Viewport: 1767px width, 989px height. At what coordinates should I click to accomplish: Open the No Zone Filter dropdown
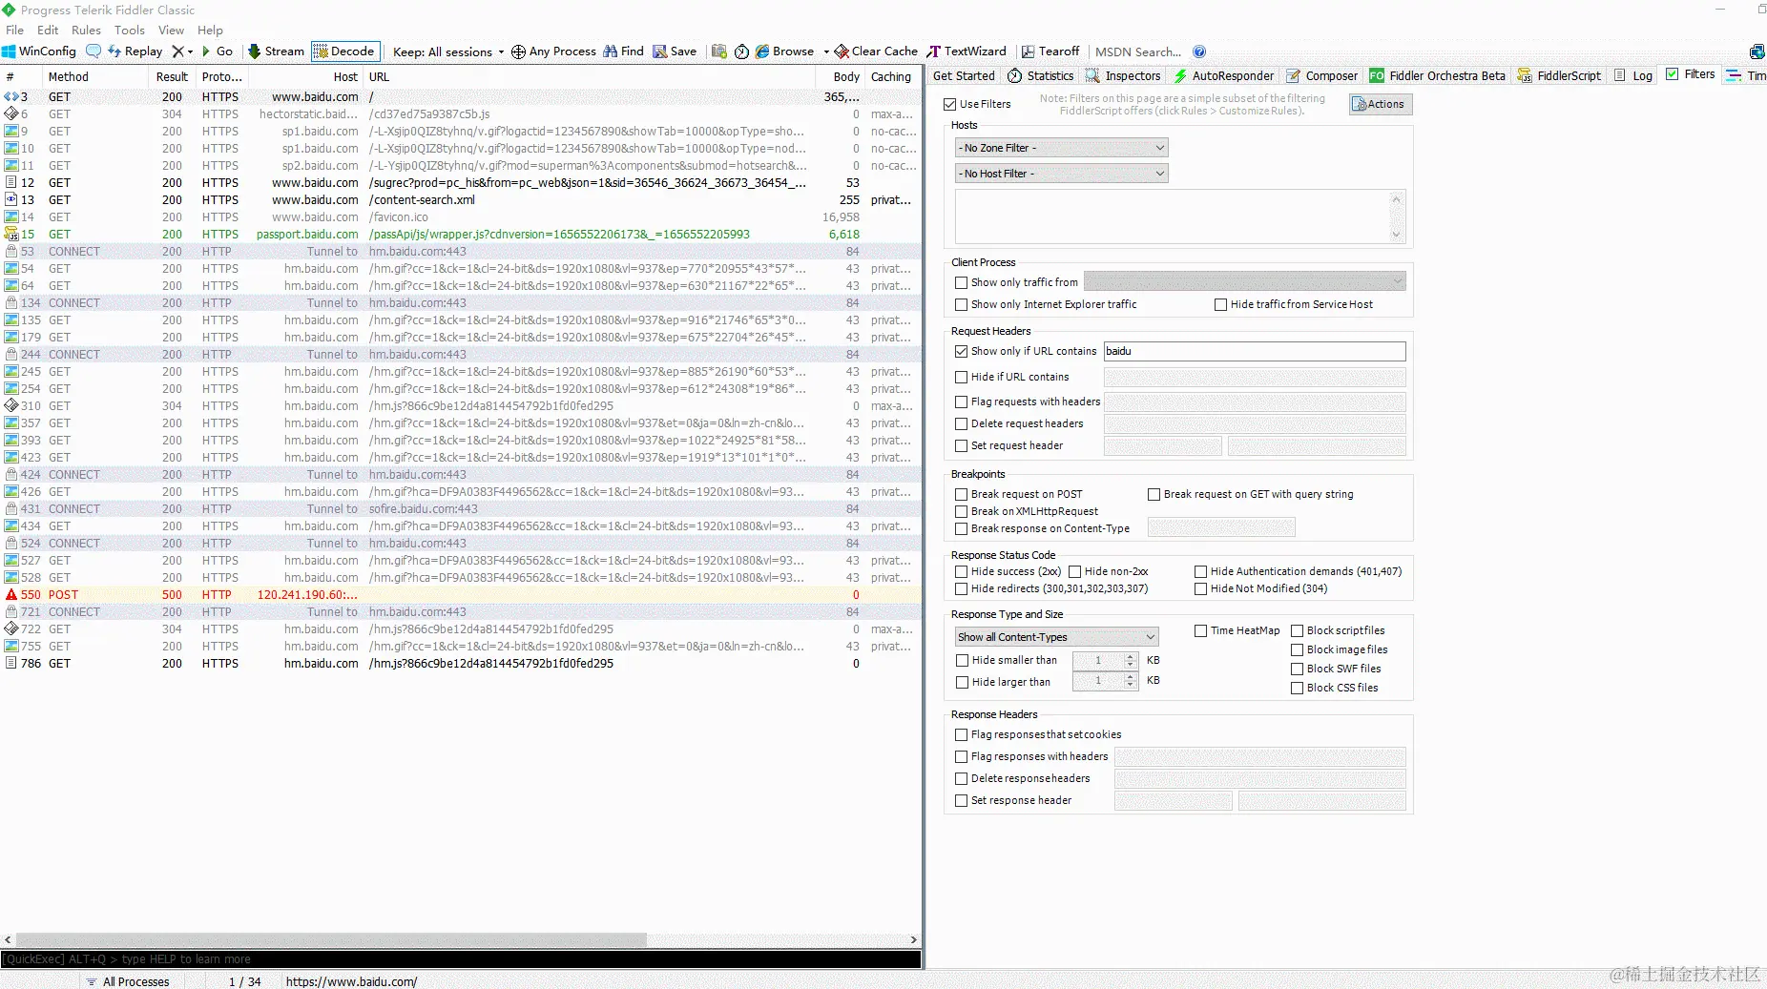1061,148
